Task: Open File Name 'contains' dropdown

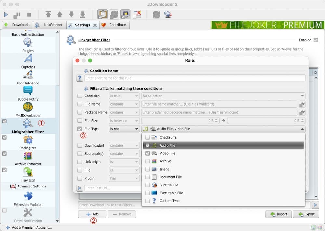Action: 124,104
